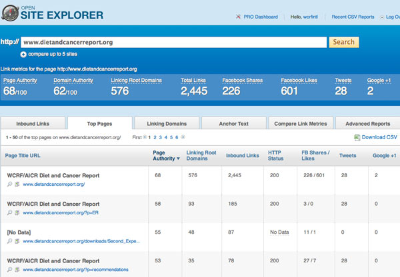Click Domain Authority metric label
The image size is (400, 277).
point(73,81)
